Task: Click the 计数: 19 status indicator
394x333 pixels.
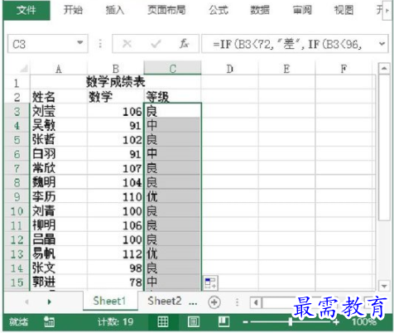Action: click(x=115, y=321)
